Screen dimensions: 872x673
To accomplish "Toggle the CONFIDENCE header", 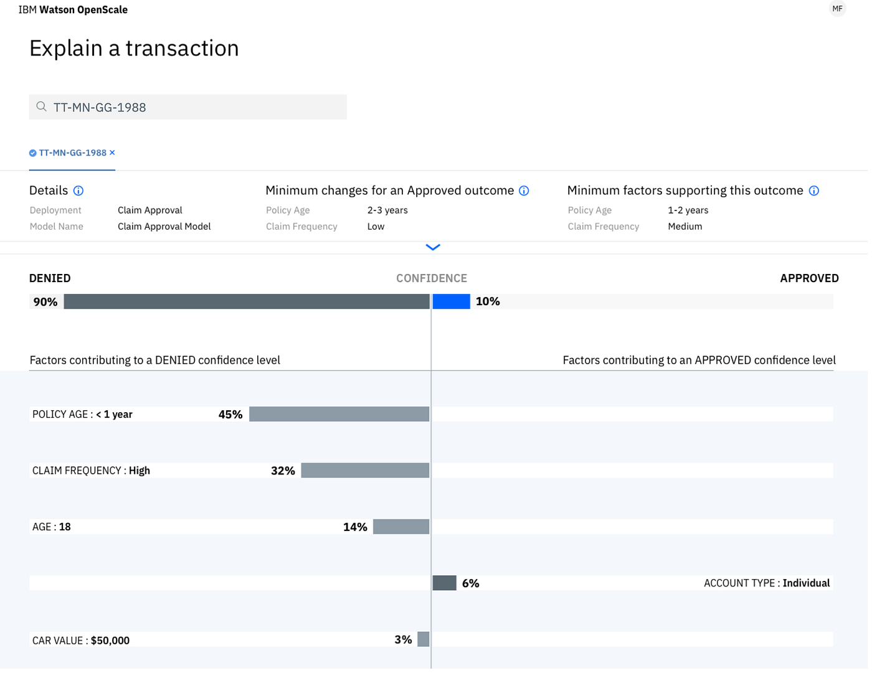I will pyautogui.click(x=431, y=278).
